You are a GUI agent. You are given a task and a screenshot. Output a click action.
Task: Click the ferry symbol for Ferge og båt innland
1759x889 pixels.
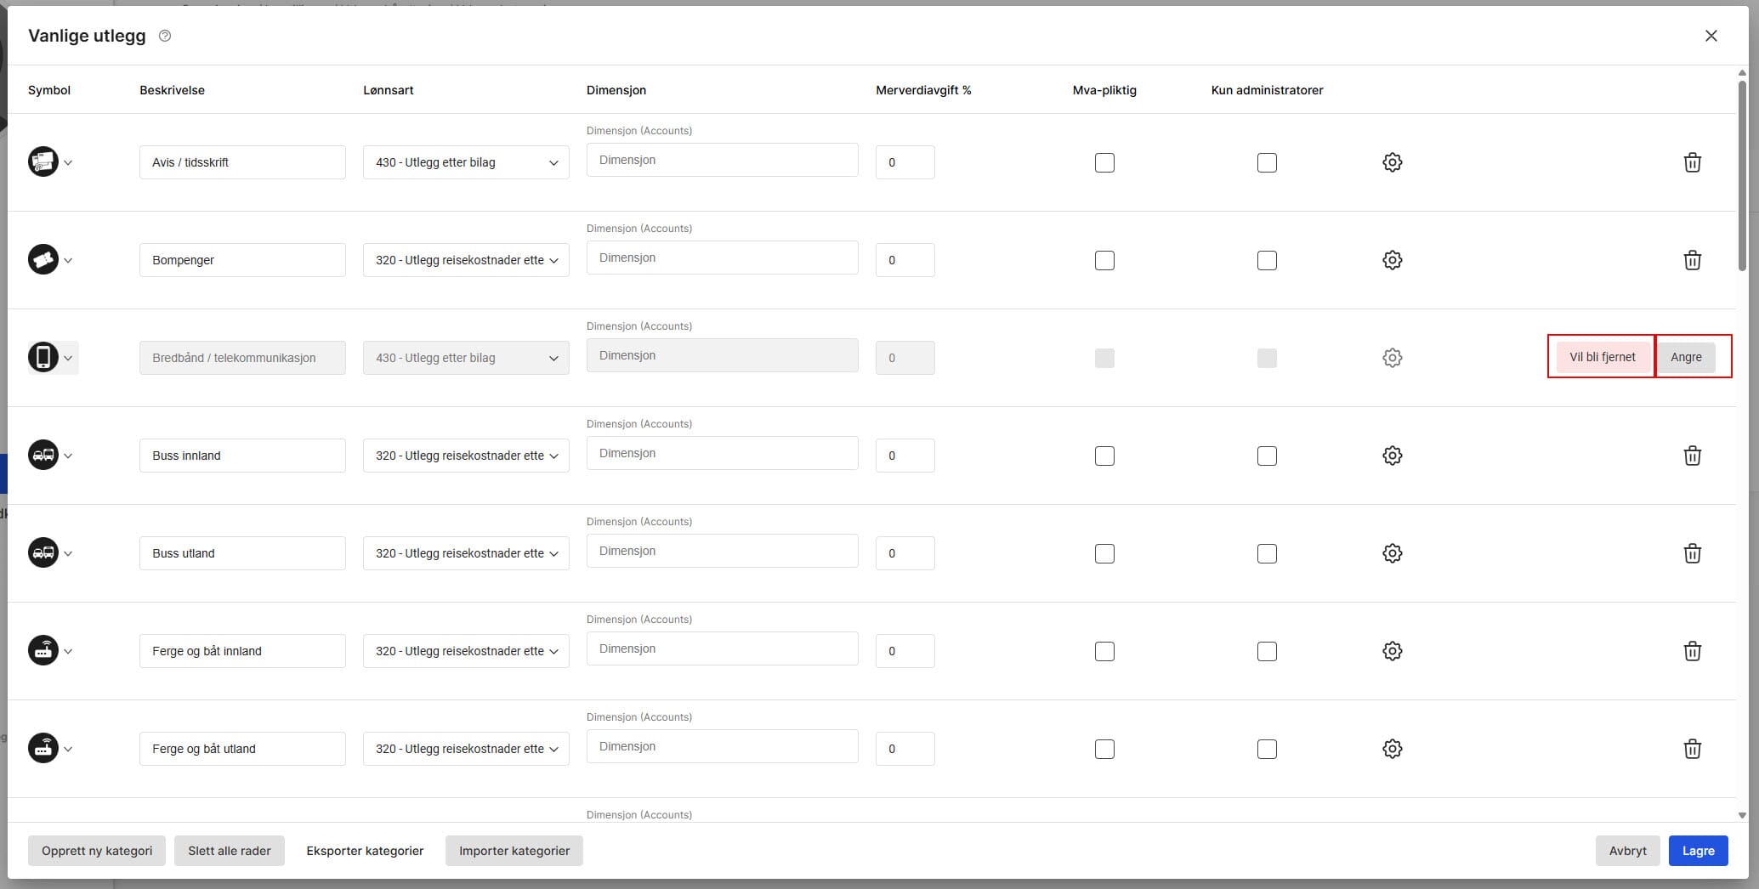pos(43,651)
